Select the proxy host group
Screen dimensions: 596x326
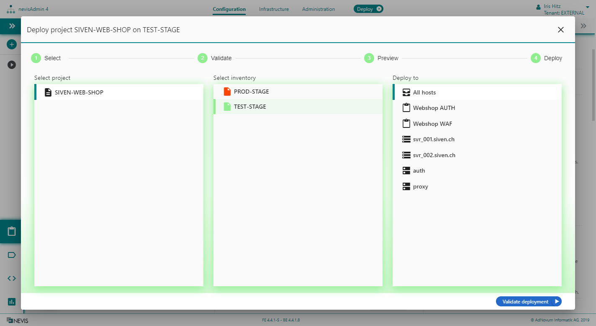pos(477,186)
